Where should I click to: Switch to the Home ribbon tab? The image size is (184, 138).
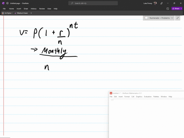coord(11,9)
